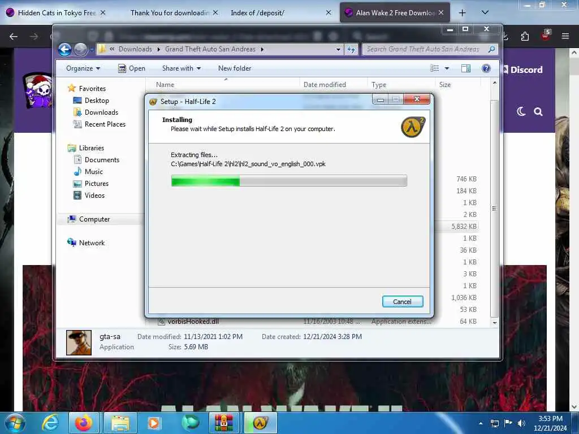The height and width of the screenshot is (434, 579).
Task: Go back in Explorer window
Action: click(64, 49)
